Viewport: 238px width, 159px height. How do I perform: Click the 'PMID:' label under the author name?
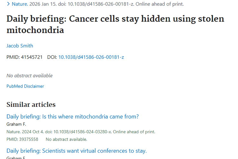[x=13, y=57]
